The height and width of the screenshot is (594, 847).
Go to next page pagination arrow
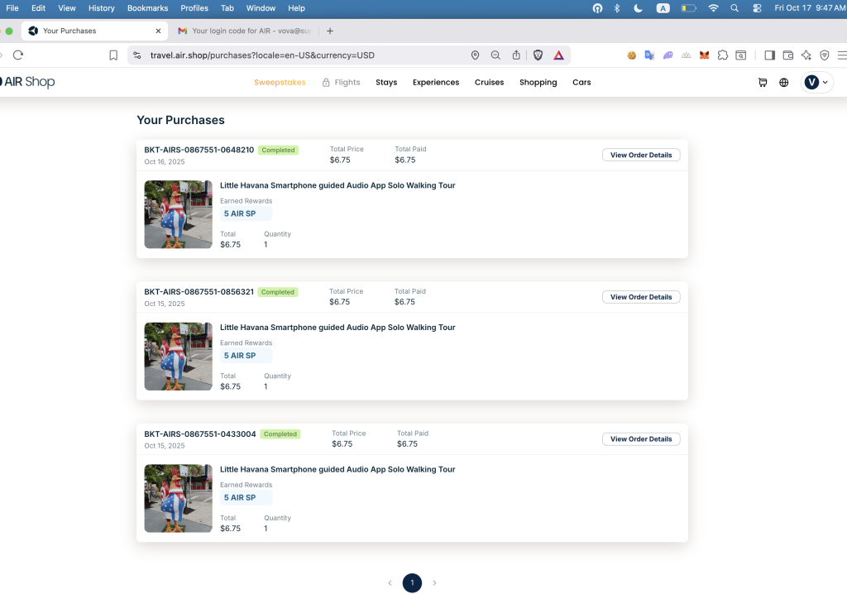[x=434, y=583]
